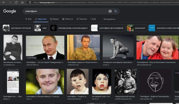Click the proza.ru source text
Viewport: 179px width, 104px height.
(106, 65)
